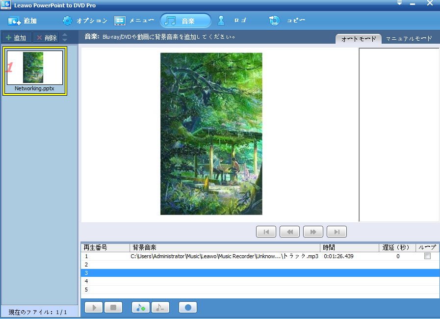The image size is (440, 319).
Task: Open the オプション settings gear
Action: (85, 21)
